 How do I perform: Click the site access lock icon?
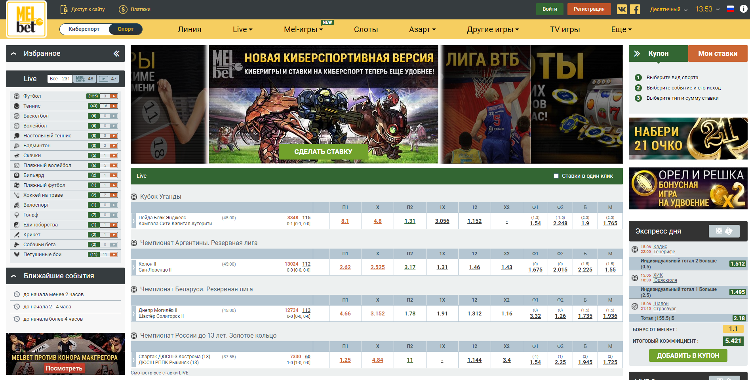click(64, 9)
